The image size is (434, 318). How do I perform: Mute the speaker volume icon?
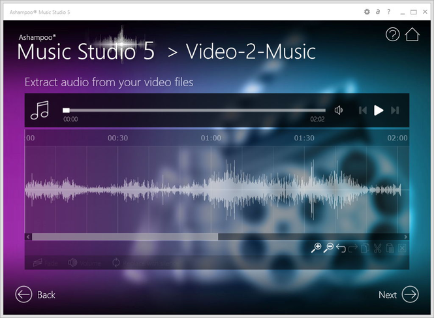(339, 110)
